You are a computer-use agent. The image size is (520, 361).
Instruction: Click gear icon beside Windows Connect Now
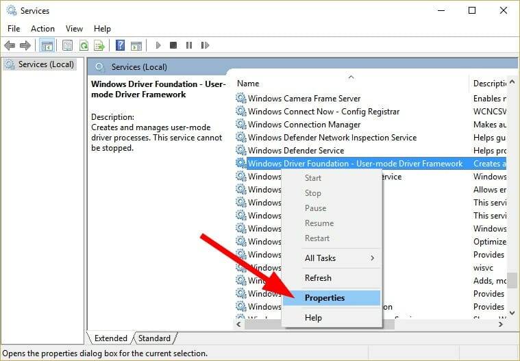pos(241,111)
